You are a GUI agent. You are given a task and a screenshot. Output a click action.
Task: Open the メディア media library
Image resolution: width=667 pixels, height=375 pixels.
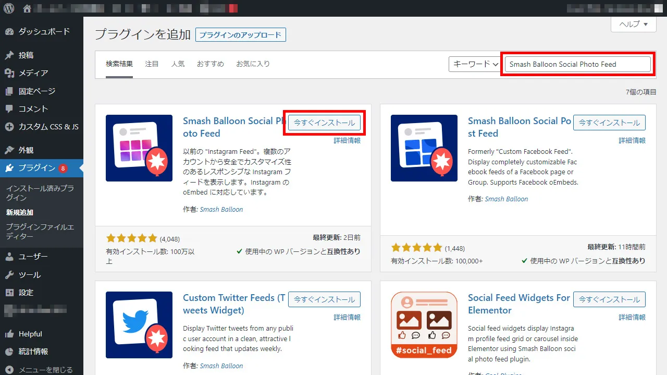[x=33, y=73]
